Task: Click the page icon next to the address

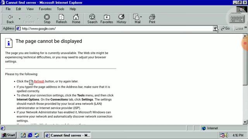Action: click(x=19, y=29)
